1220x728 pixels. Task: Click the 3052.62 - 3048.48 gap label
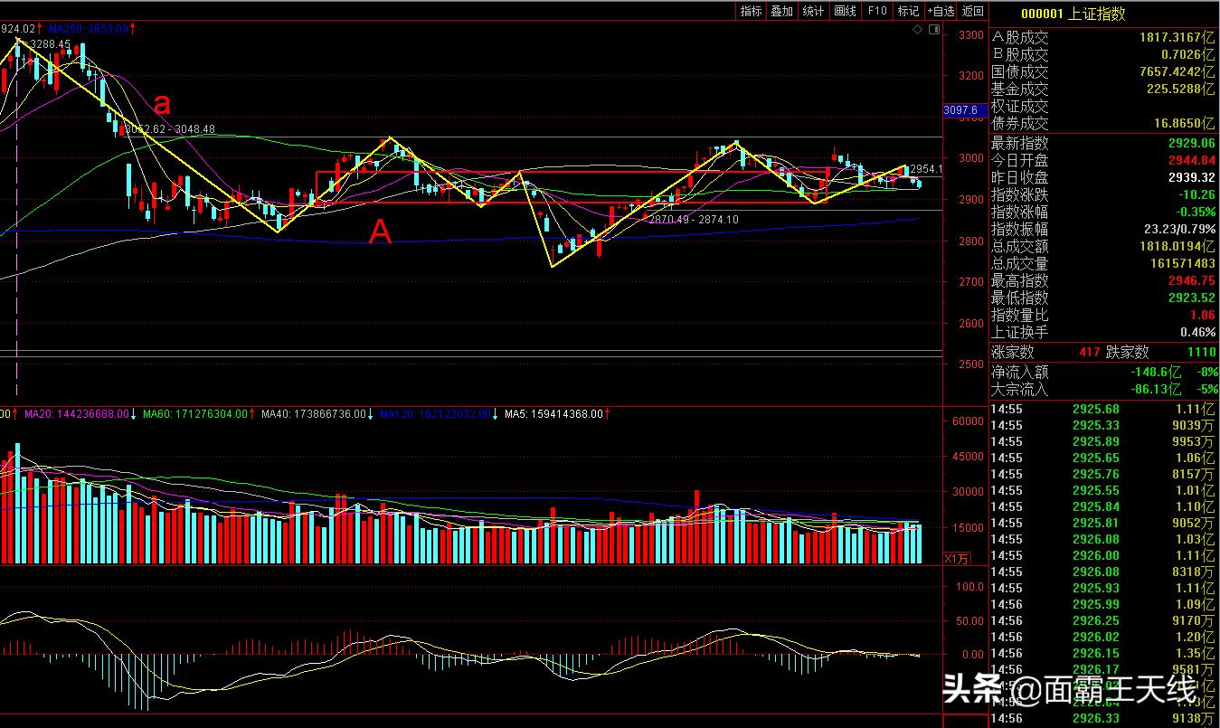click(x=169, y=129)
